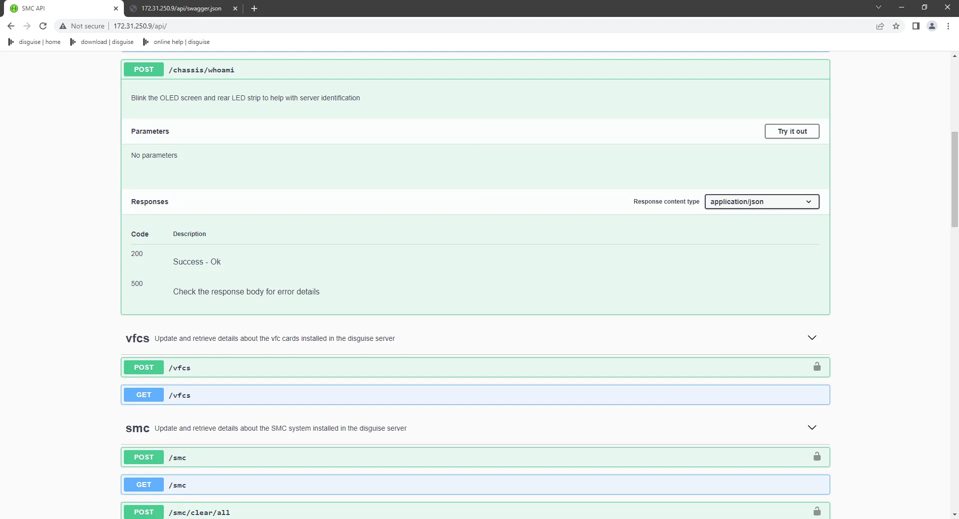Click the back navigation arrow

[10, 26]
